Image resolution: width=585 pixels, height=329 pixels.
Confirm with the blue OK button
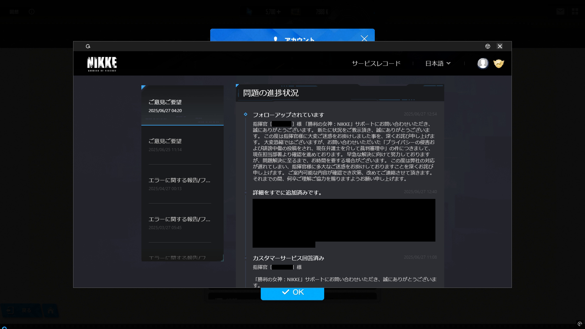292,293
